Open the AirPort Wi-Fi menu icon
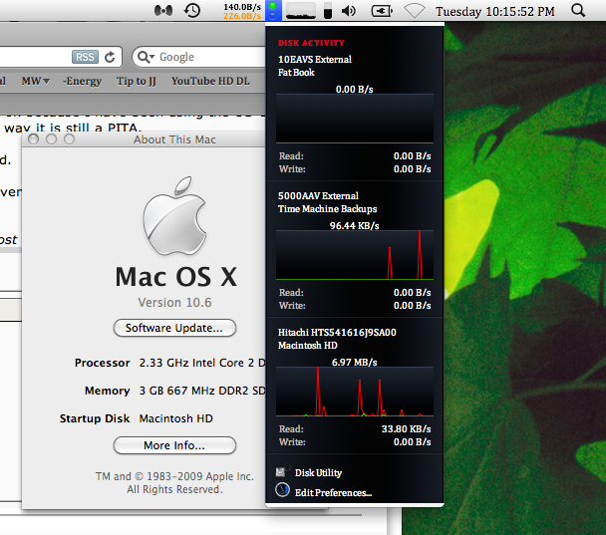The image size is (606, 535). click(x=415, y=11)
